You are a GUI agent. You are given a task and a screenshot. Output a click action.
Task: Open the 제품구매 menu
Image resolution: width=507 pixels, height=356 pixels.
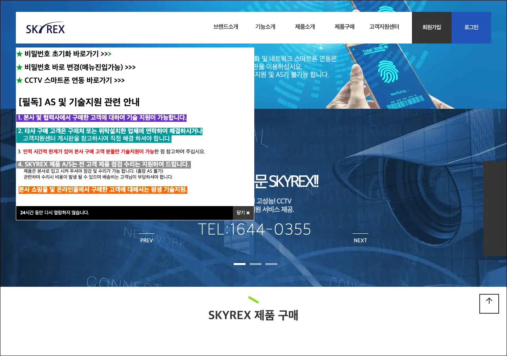point(345,27)
